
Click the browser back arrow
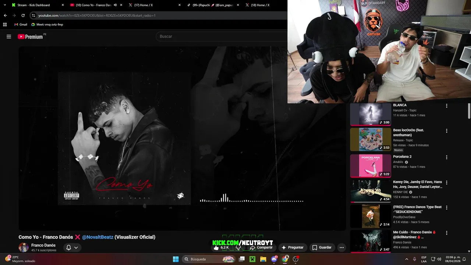pyautogui.click(x=5, y=15)
